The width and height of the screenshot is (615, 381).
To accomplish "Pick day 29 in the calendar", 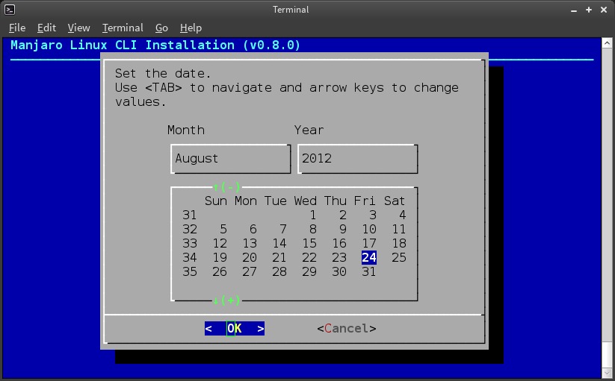I will click(x=309, y=271).
